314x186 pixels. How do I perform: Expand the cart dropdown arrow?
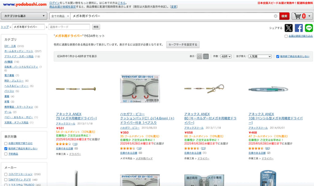[309, 16]
